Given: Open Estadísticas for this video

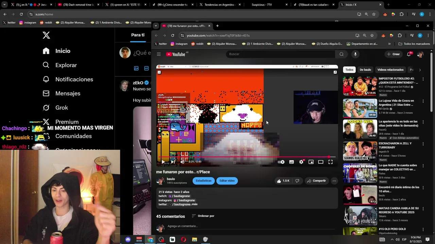Looking at the screenshot, I should tap(204, 181).
